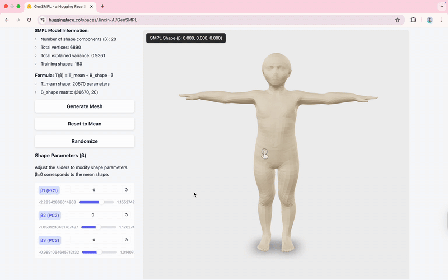Click the Shape Parameters (β) heading
The width and height of the screenshot is (448, 280).
(60, 156)
